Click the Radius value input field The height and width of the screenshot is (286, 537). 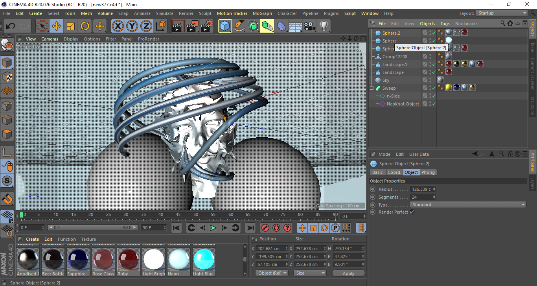pos(421,189)
